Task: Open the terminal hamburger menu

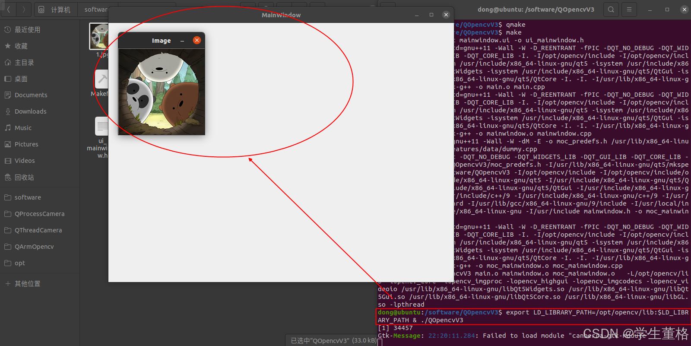Action: click(629, 10)
